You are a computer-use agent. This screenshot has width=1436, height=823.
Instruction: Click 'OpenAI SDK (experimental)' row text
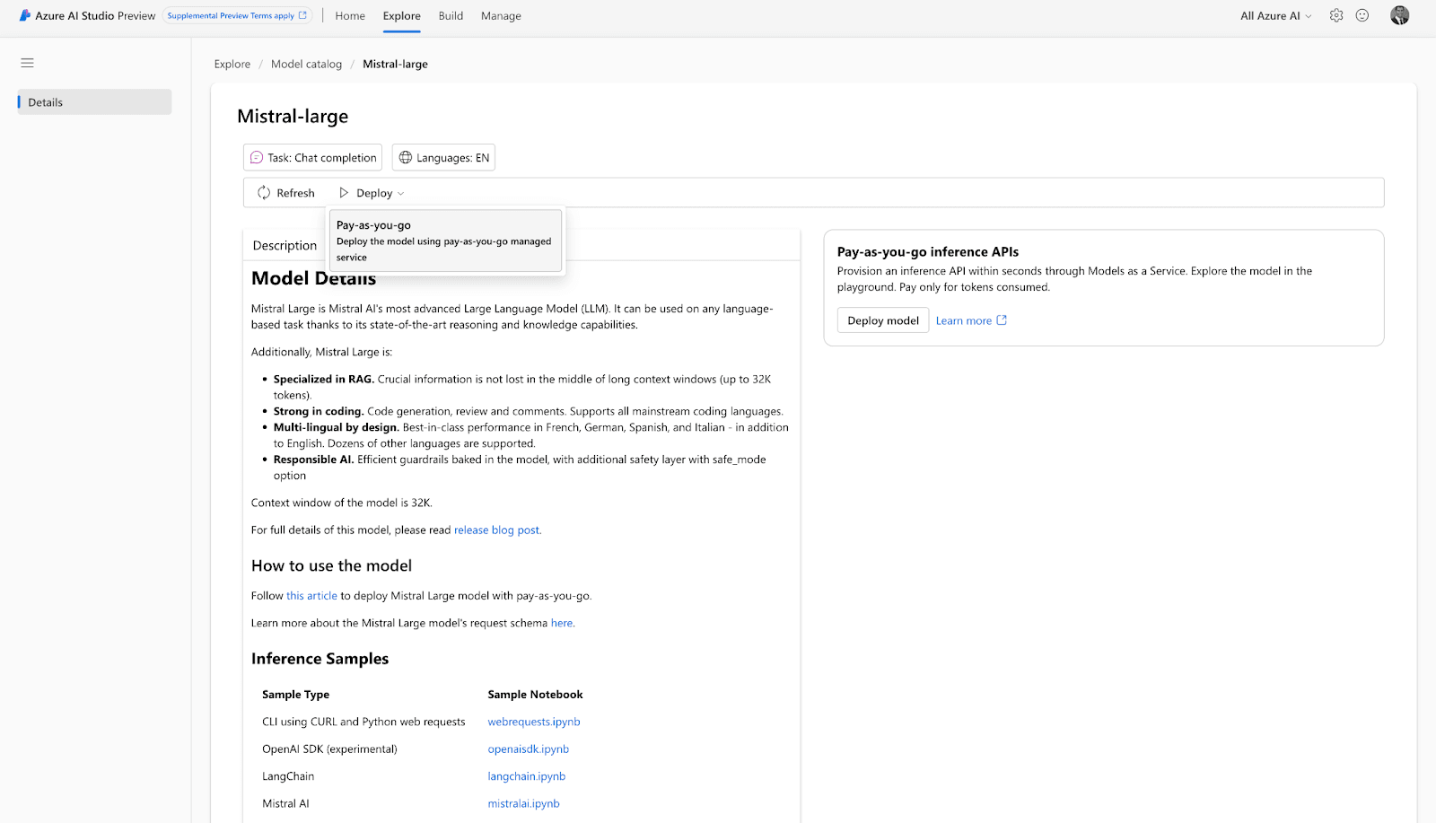point(329,749)
